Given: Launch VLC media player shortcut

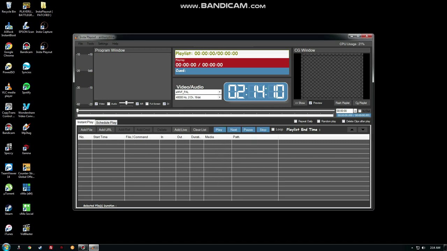Looking at the screenshot, I should tap(9, 90).
